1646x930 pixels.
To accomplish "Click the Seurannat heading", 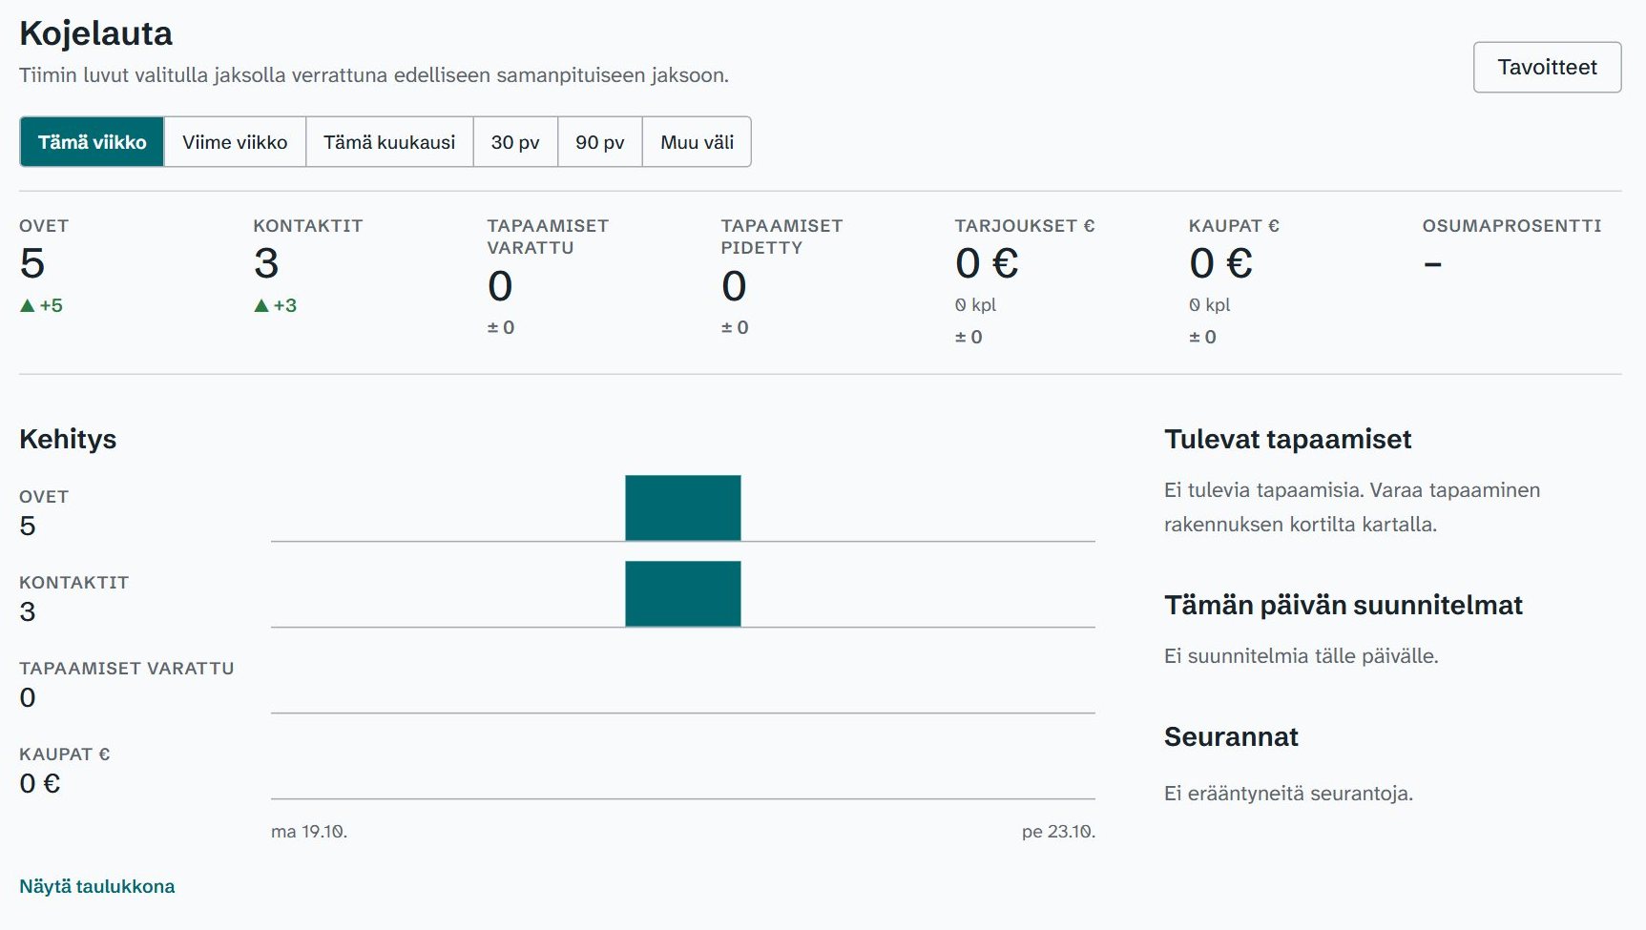I will click(1231, 736).
